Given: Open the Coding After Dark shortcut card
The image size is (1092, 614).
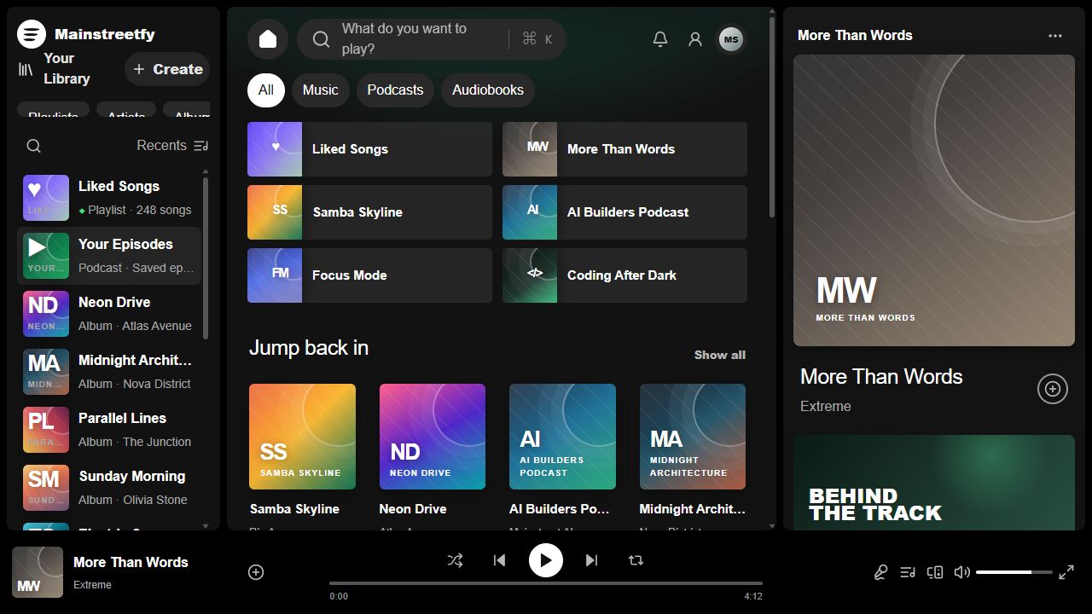Looking at the screenshot, I should coord(624,275).
